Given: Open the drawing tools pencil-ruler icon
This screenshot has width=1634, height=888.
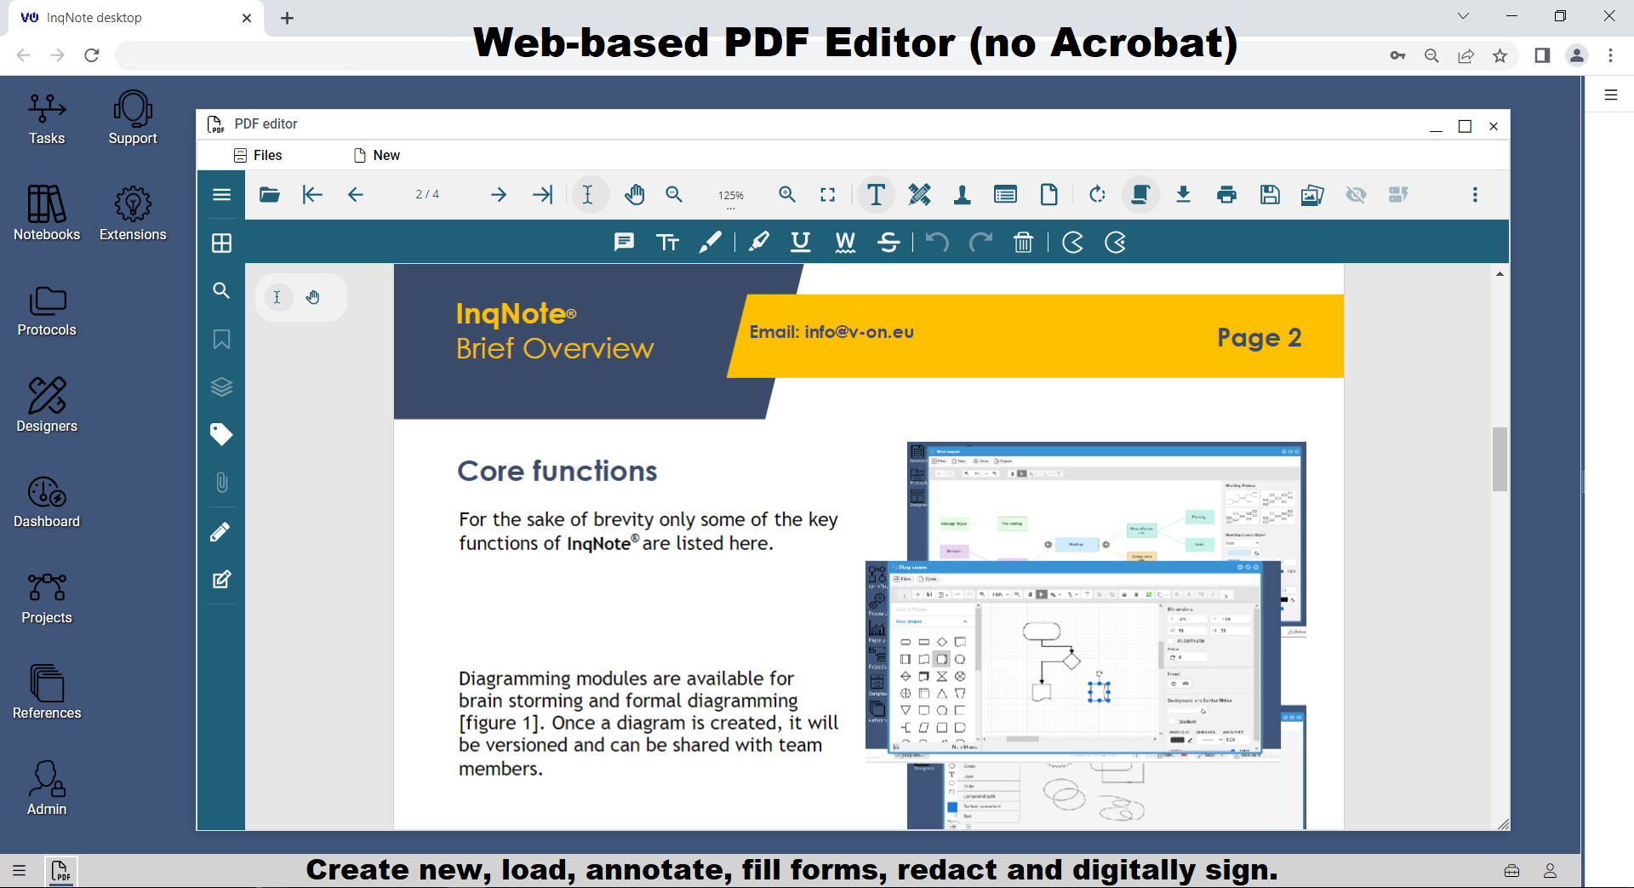Looking at the screenshot, I should pos(920,195).
